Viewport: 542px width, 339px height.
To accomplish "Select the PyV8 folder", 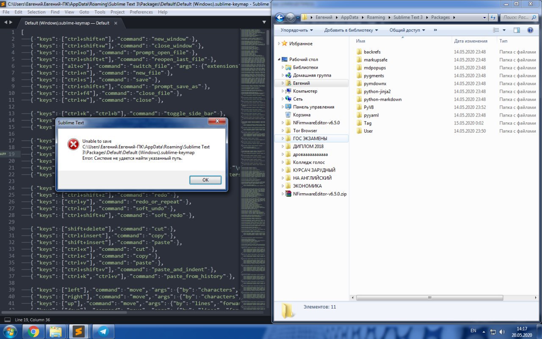I will click(x=368, y=107).
